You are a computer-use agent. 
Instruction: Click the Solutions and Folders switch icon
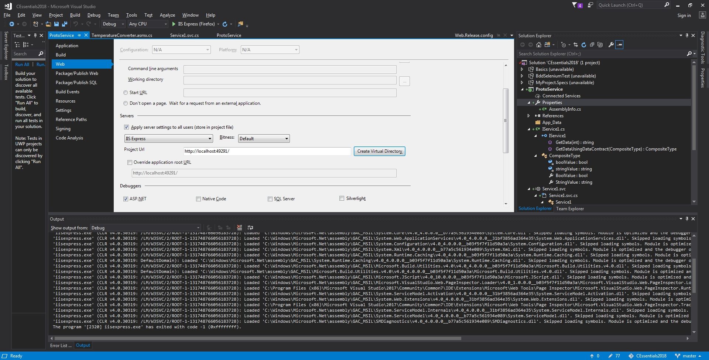click(547, 45)
